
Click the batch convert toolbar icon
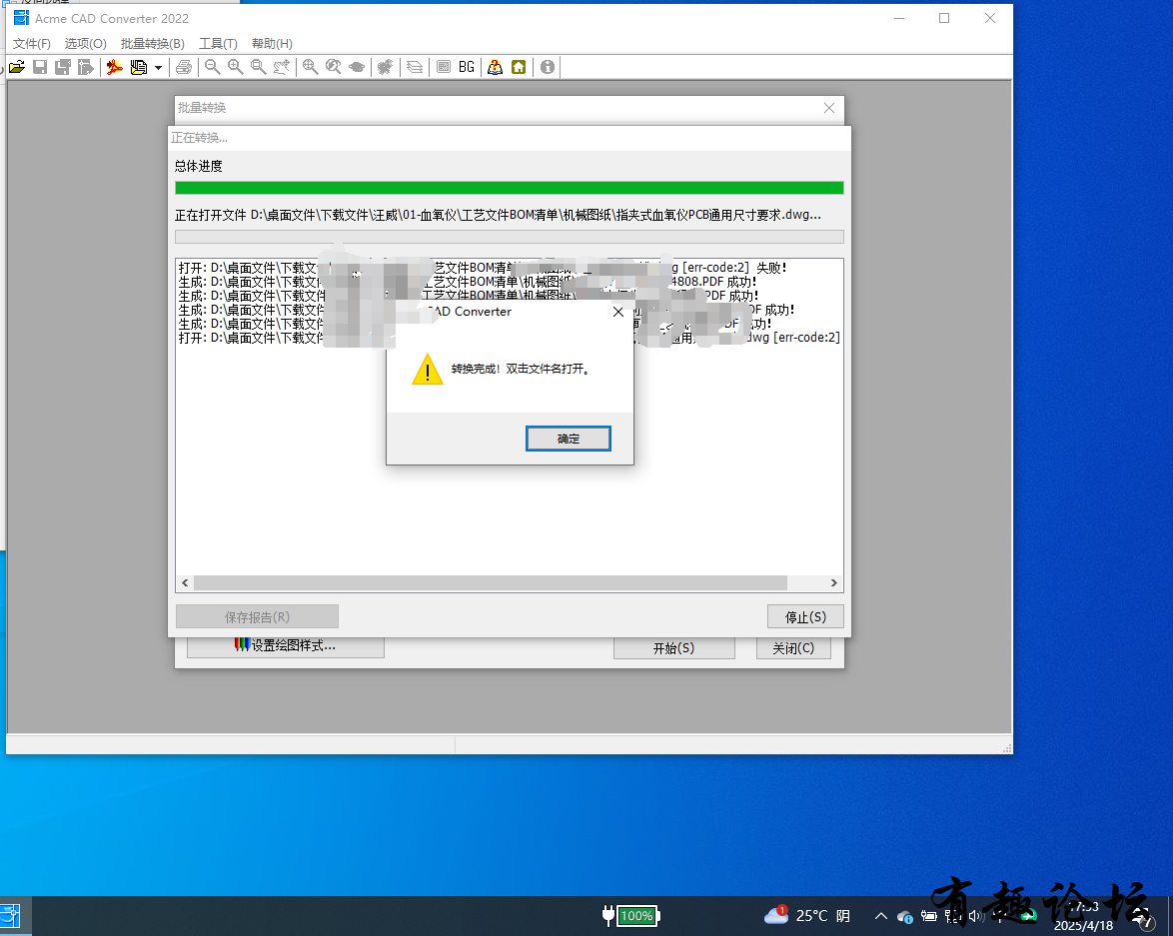click(x=139, y=67)
